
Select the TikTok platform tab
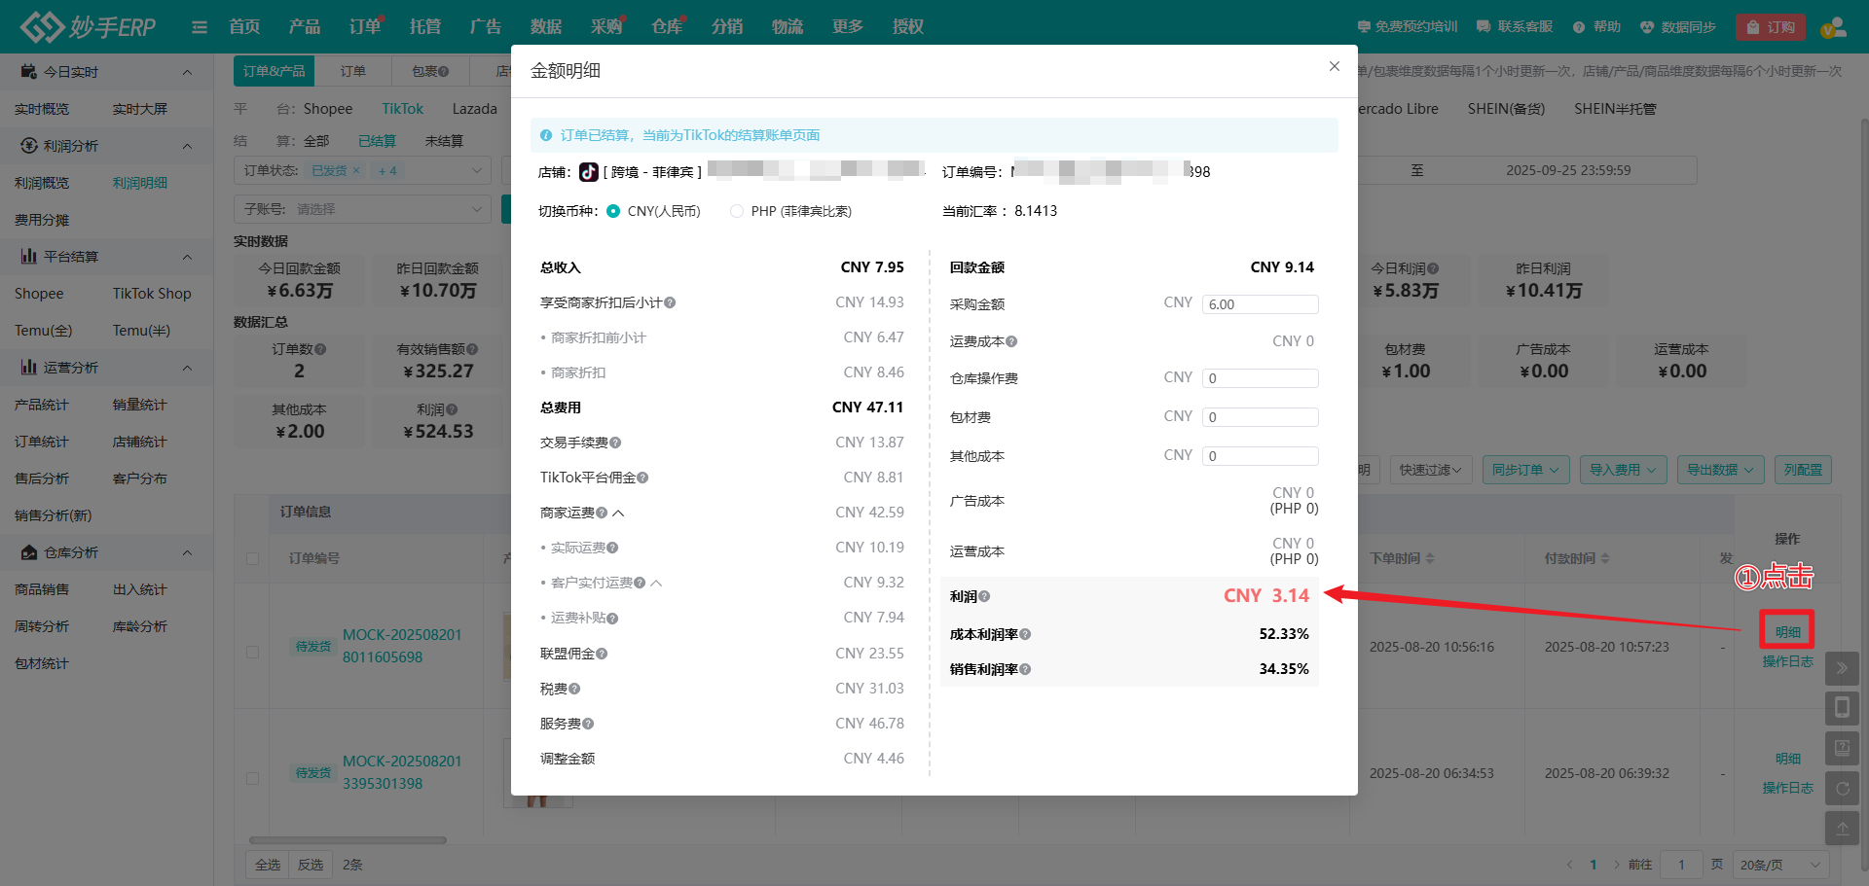pos(402,109)
